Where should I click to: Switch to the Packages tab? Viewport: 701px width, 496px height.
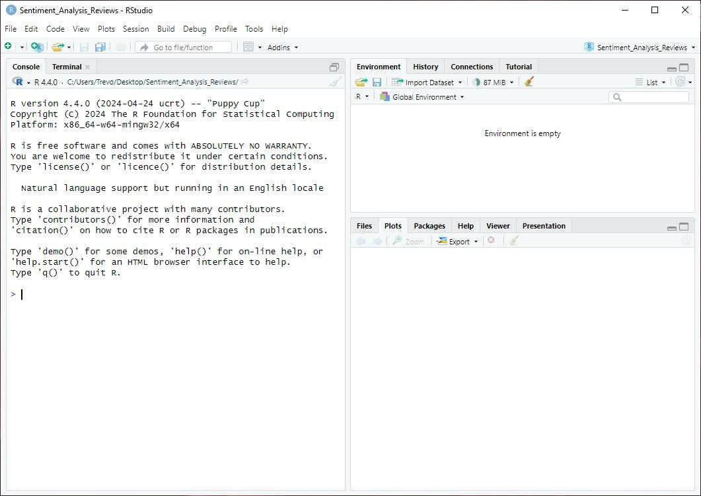pos(429,226)
